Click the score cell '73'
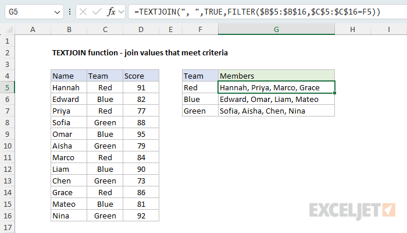This screenshot has height=233, width=407. tap(141, 181)
